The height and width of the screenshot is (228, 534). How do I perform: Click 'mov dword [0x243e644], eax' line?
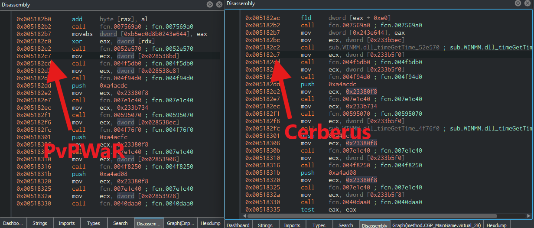[353, 33]
